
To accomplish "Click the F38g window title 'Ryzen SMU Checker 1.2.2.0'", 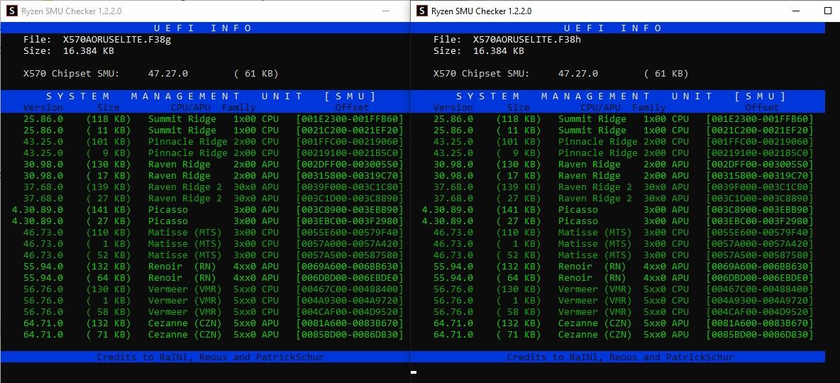I will [71, 11].
